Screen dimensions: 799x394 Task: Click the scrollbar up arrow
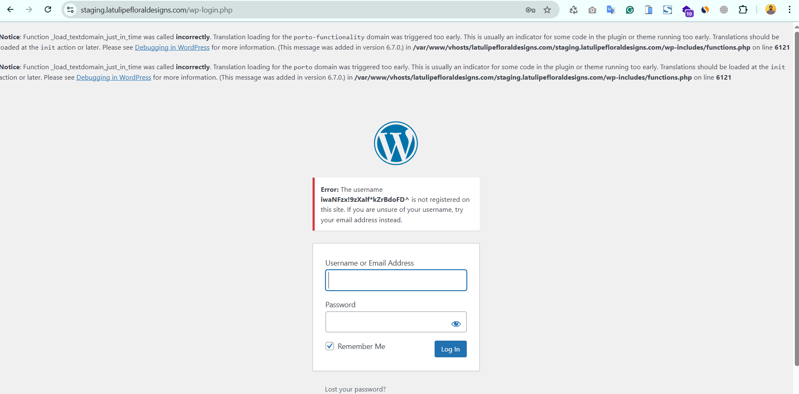click(796, 27)
